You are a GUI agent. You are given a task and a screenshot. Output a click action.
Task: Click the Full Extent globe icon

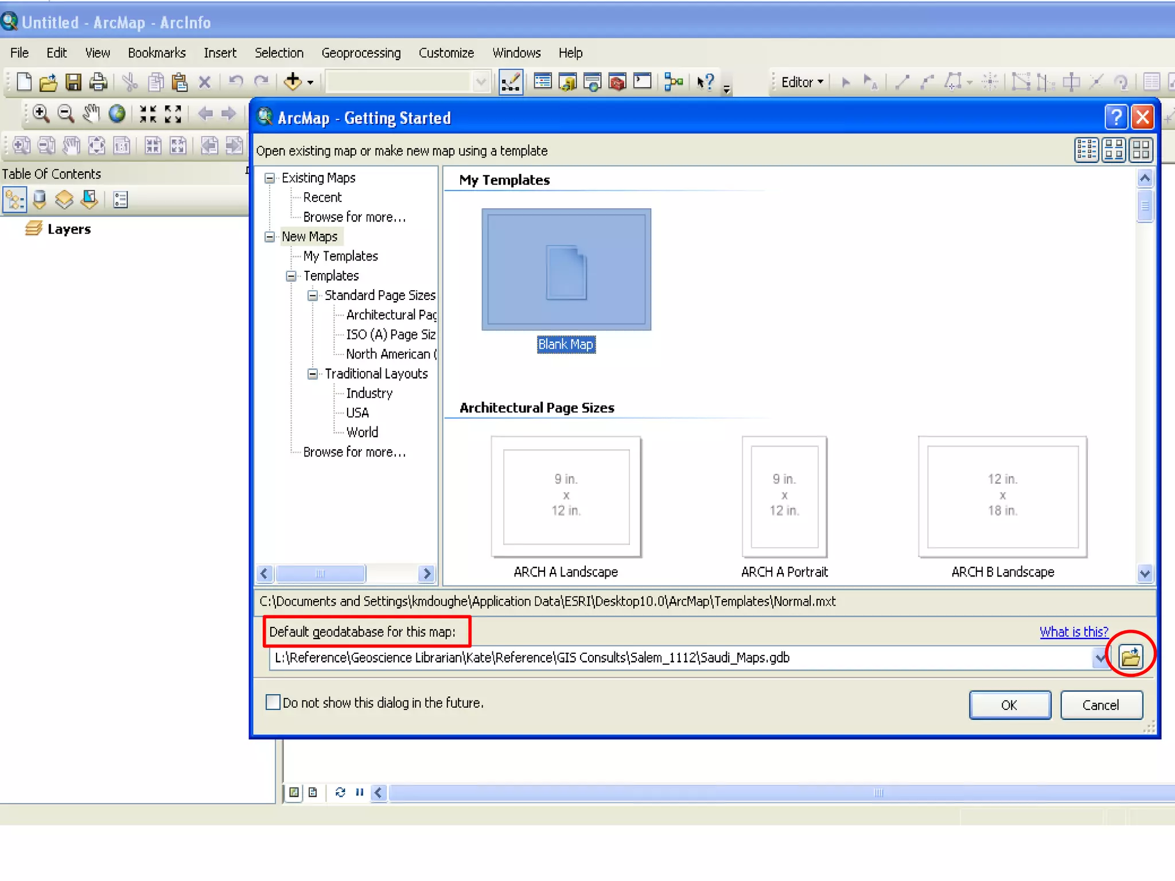tap(117, 114)
